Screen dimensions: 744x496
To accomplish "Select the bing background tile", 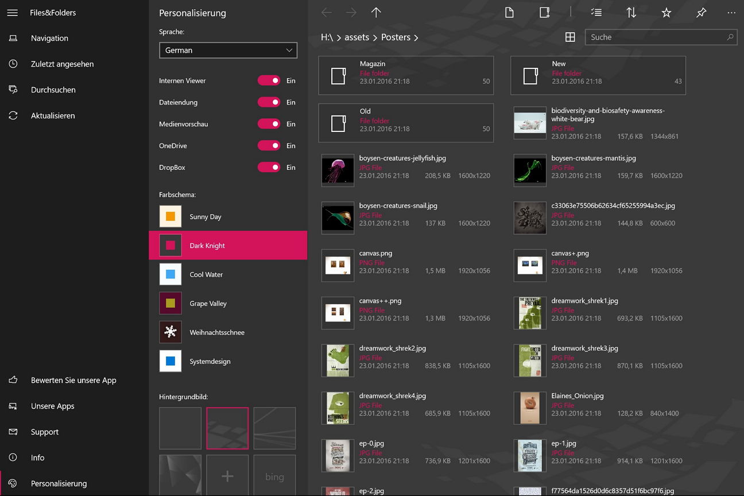I will pyautogui.click(x=274, y=475).
